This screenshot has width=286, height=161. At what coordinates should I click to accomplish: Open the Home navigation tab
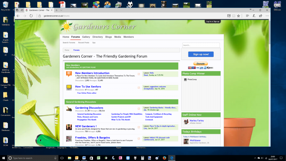(x=66, y=37)
